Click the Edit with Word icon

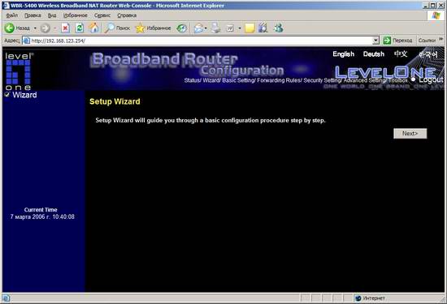(230, 28)
